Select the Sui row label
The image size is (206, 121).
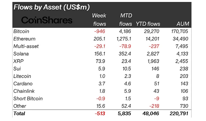pyautogui.click(x=17, y=69)
